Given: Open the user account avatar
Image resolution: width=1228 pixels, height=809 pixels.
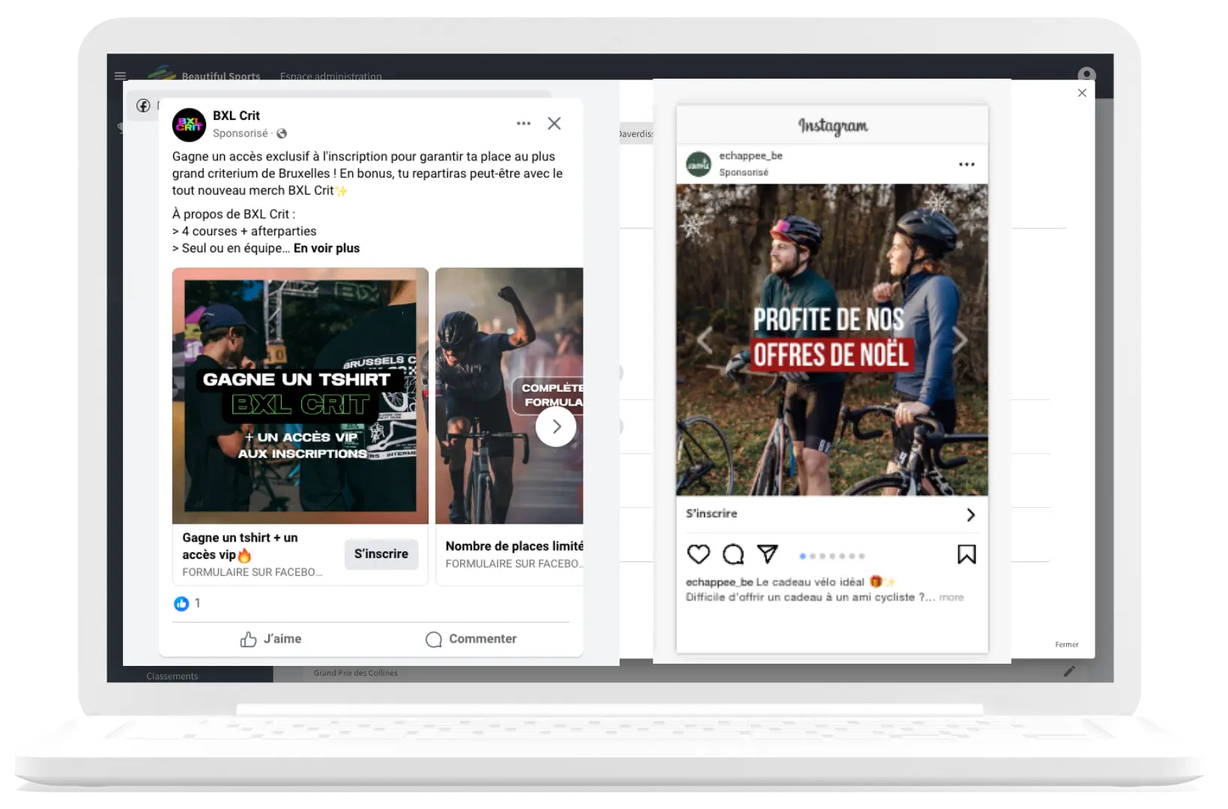Looking at the screenshot, I should point(1086,75).
